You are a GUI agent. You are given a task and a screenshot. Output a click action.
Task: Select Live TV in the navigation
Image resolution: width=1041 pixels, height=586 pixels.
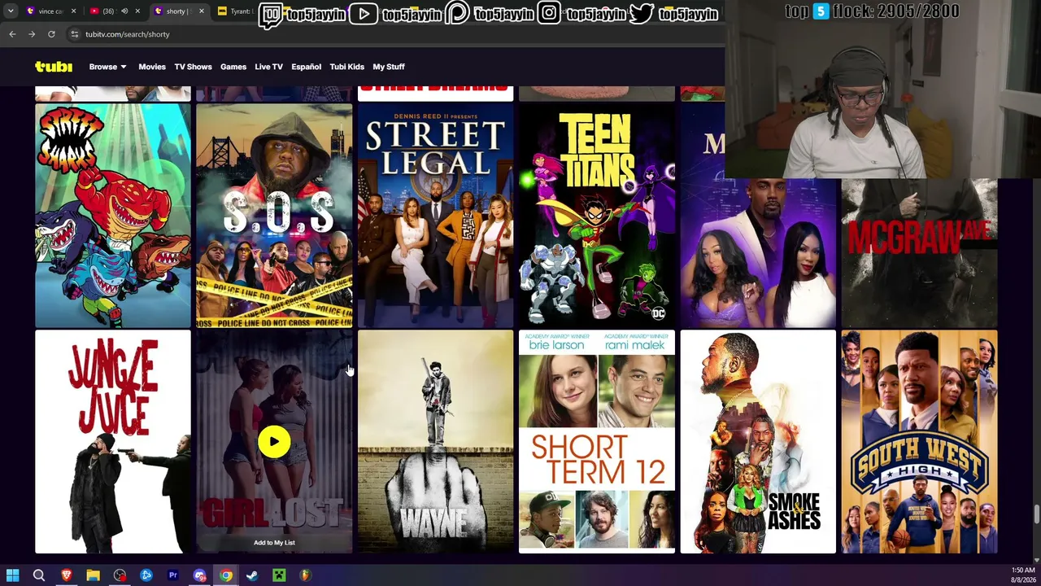tap(268, 67)
